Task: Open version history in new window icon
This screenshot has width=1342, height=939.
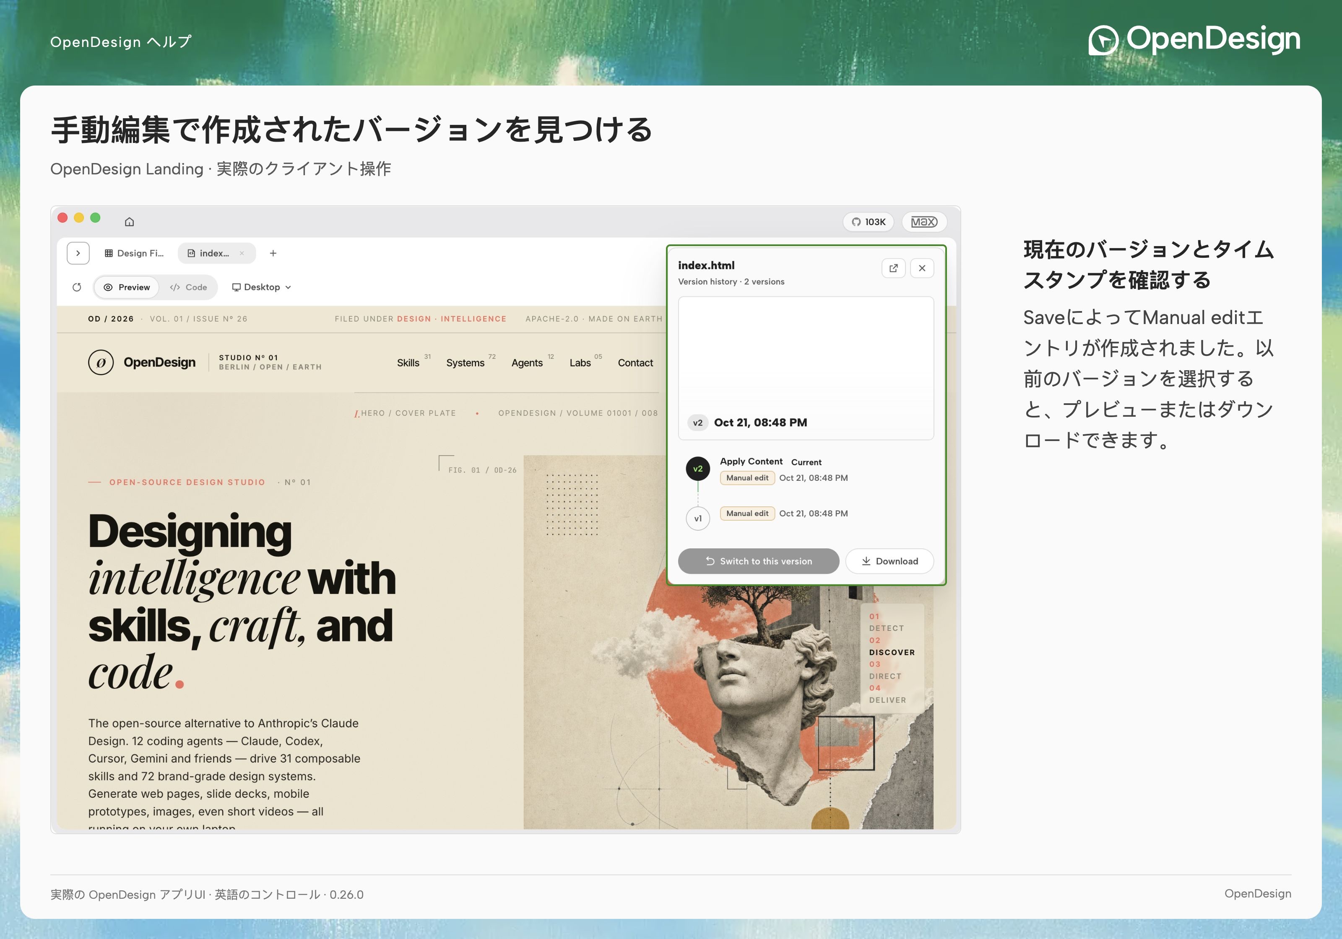Action: pos(893,268)
